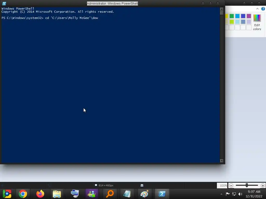Choose the magenta purple swatch in Paint
The image size is (266, 199).
click(x=249, y=16)
